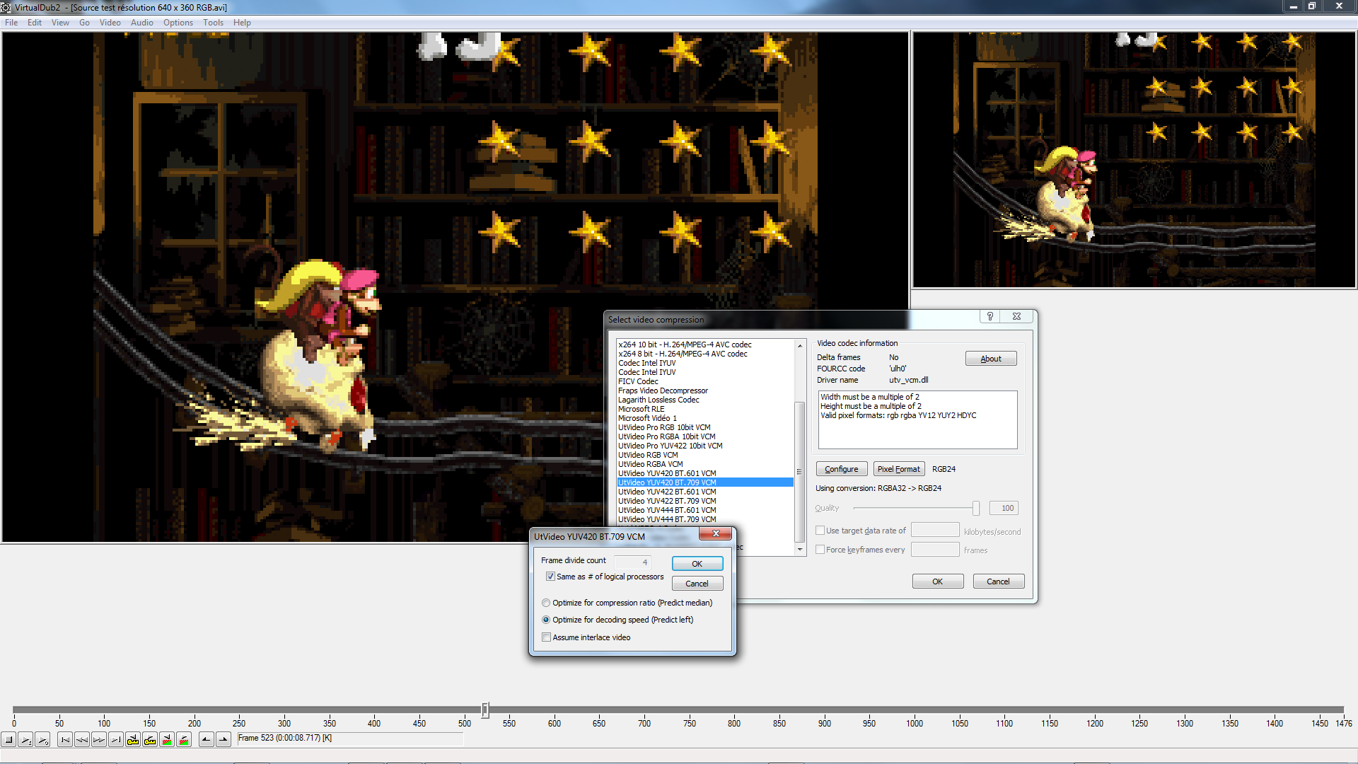Image resolution: width=1358 pixels, height=764 pixels.
Task: Click the Quality slider handle
Action: [x=975, y=508]
